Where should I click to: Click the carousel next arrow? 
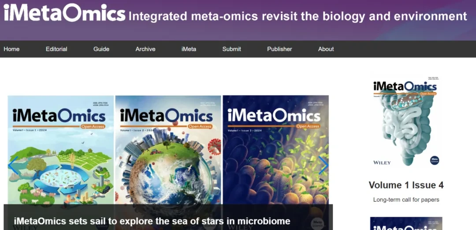(324, 165)
